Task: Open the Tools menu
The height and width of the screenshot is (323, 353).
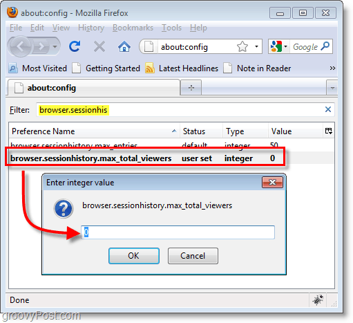Action: tap(171, 28)
